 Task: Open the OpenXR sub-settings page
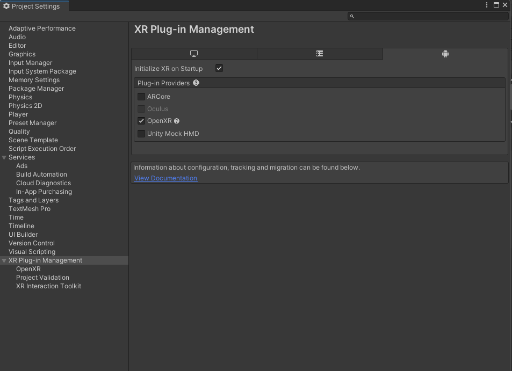point(28,269)
